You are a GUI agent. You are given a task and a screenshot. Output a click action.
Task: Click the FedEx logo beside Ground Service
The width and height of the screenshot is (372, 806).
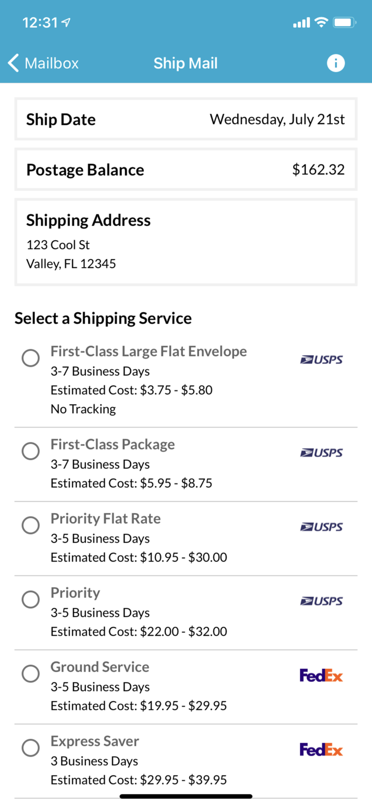tap(321, 675)
